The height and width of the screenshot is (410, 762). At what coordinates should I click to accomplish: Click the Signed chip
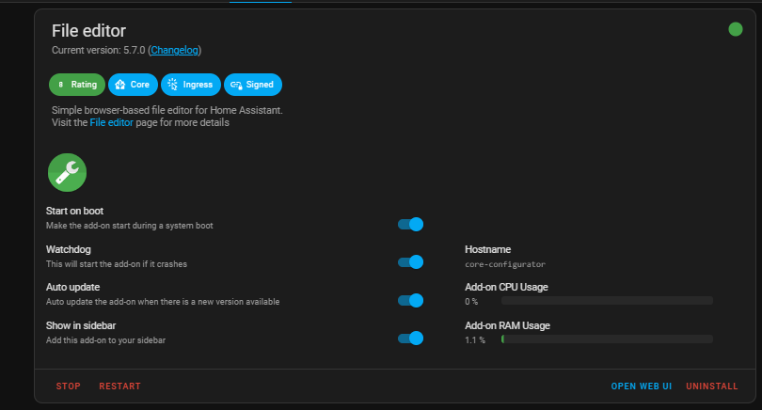(x=253, y=85)
